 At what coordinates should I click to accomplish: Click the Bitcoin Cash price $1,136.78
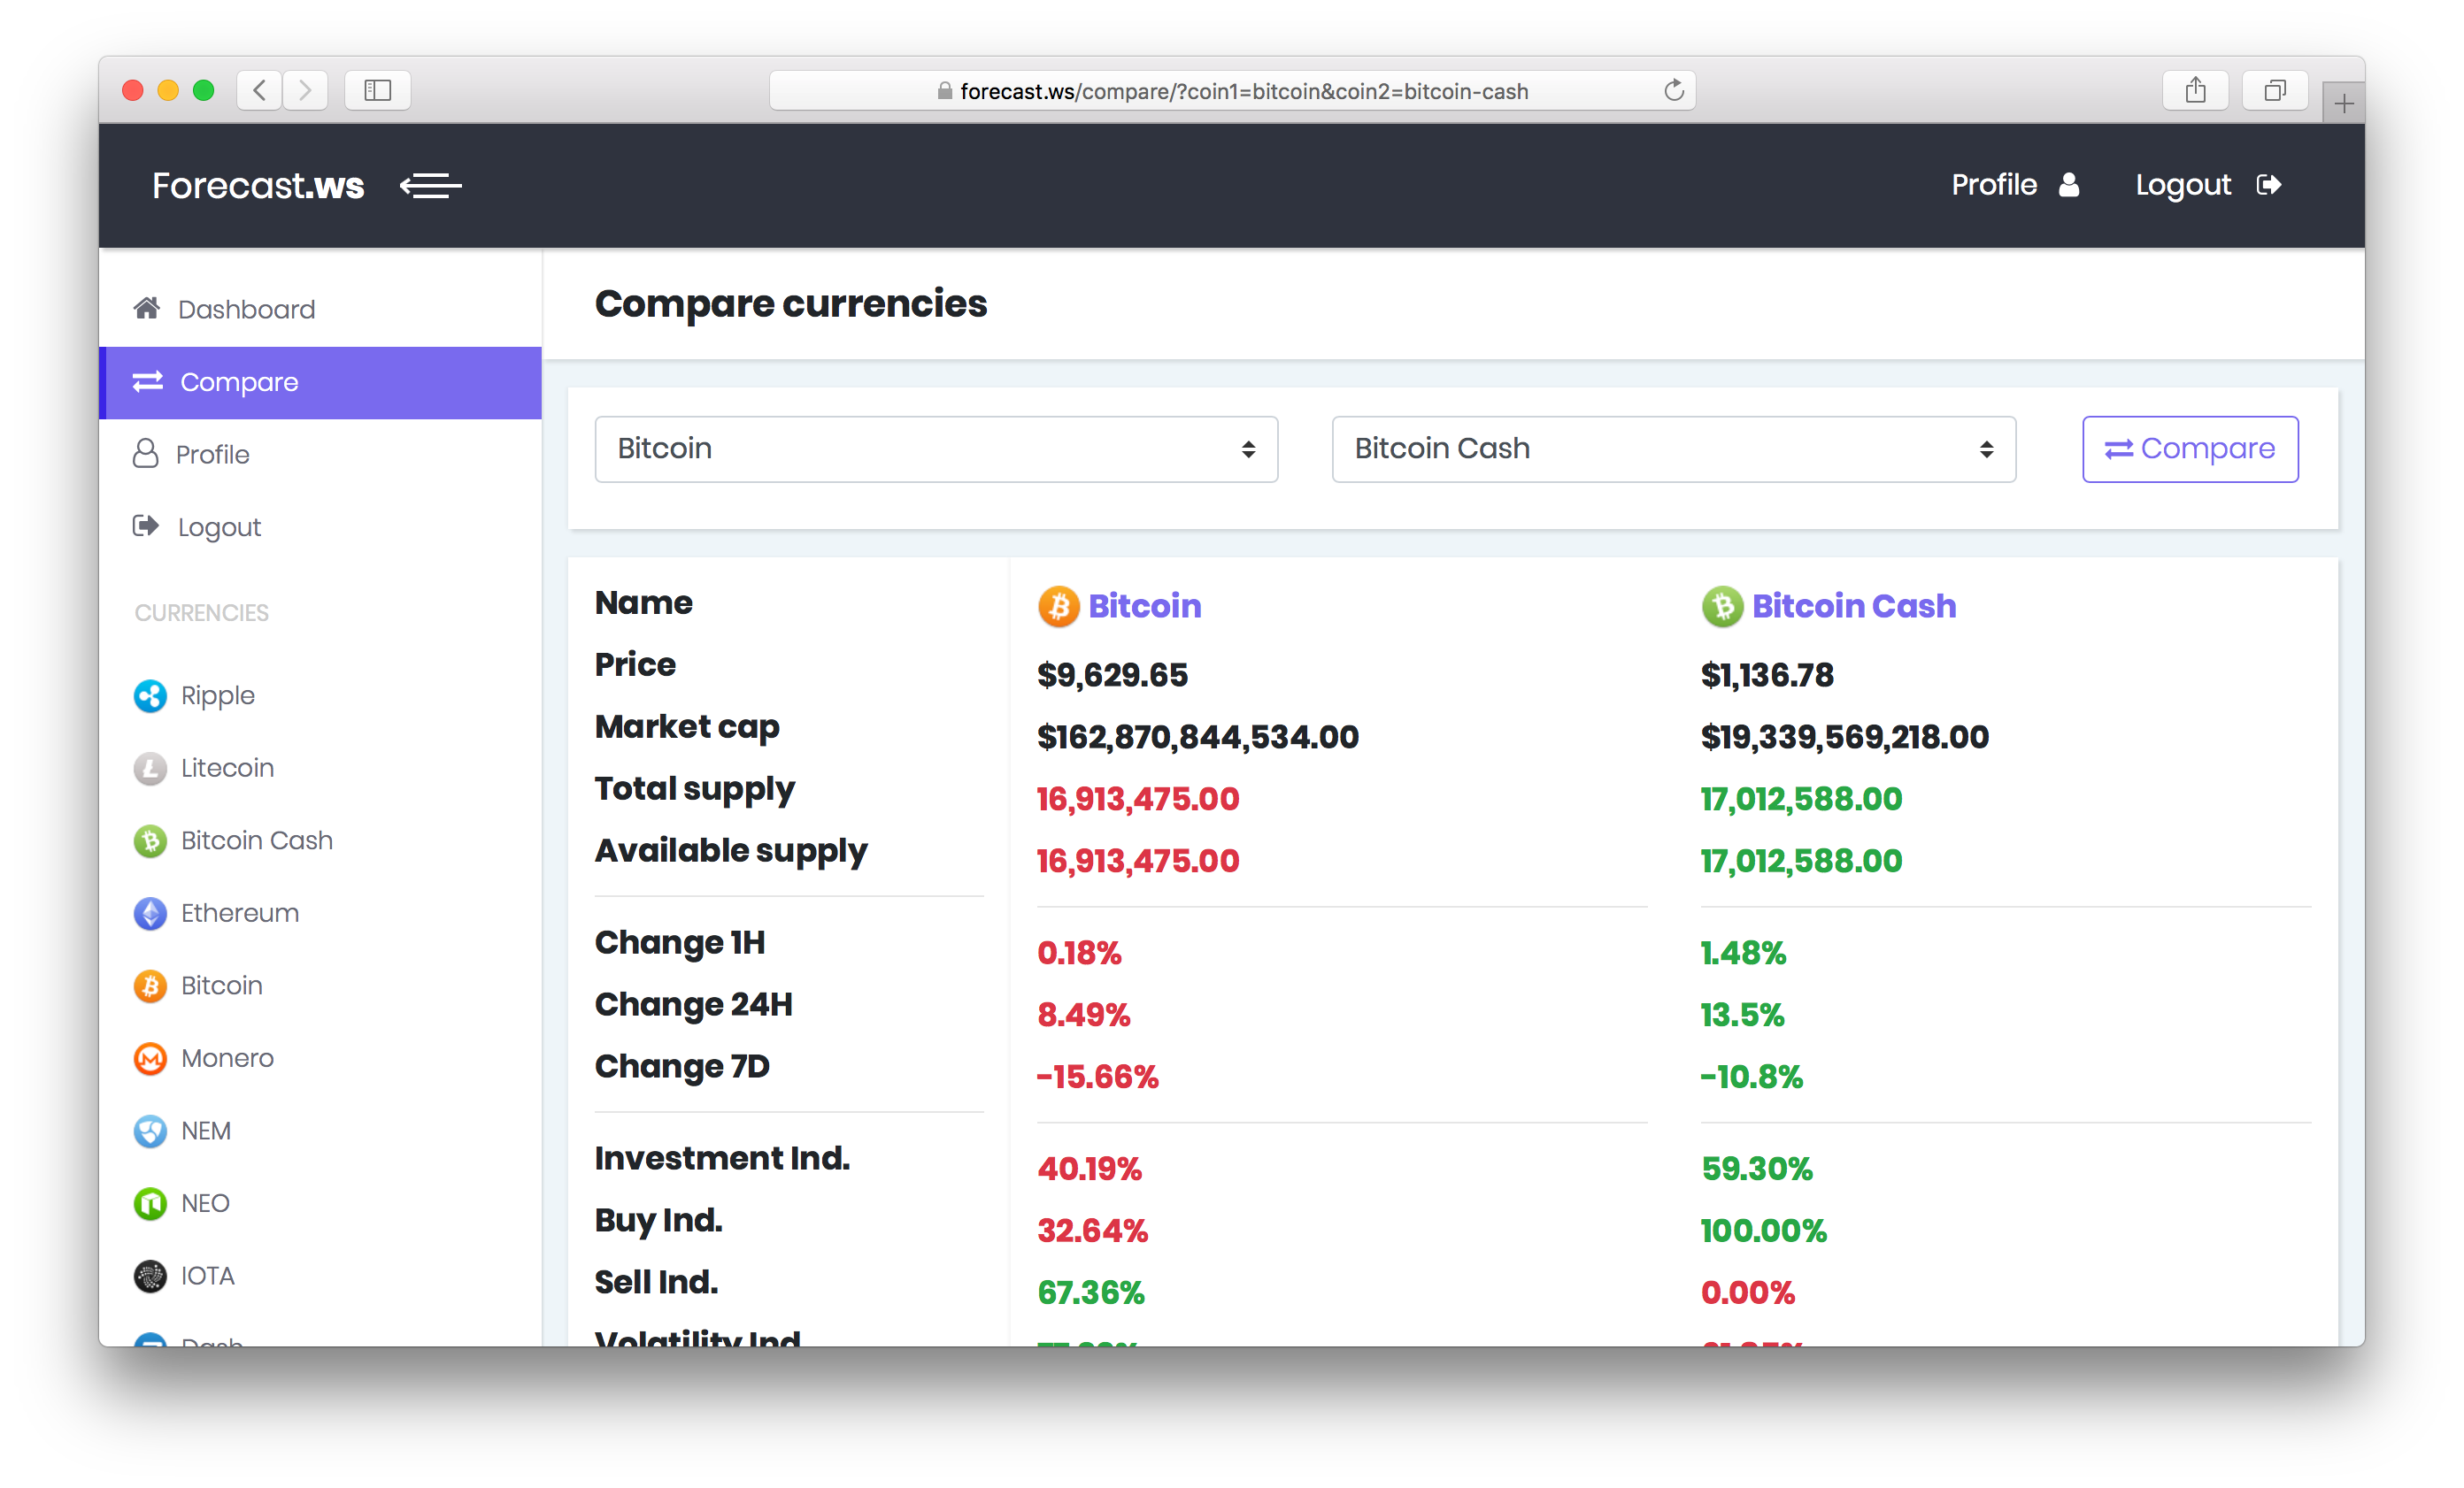pyautogui.click(x=1767, y=676)
